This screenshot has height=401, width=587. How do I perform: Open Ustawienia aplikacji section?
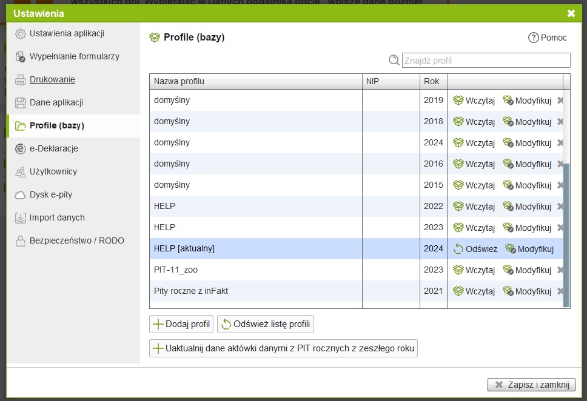pos(67,33)
